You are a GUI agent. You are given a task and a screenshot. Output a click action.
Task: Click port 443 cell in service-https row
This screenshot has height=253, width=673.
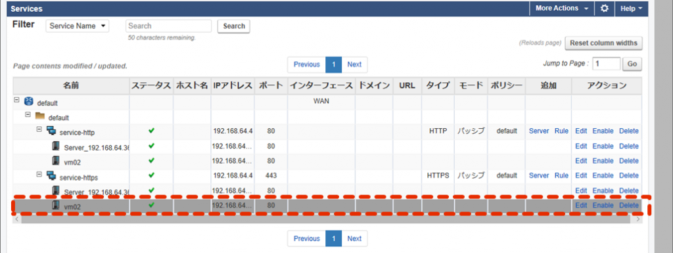[271, 175]
